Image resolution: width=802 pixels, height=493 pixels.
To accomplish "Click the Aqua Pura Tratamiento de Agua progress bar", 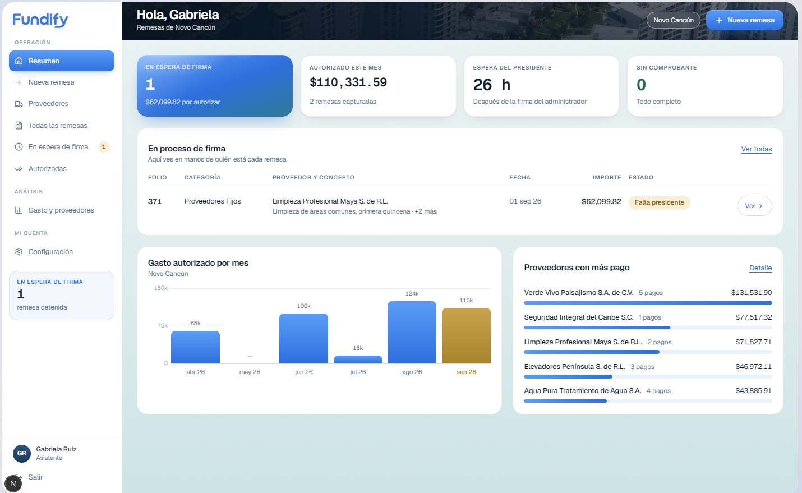I will 648,401.
